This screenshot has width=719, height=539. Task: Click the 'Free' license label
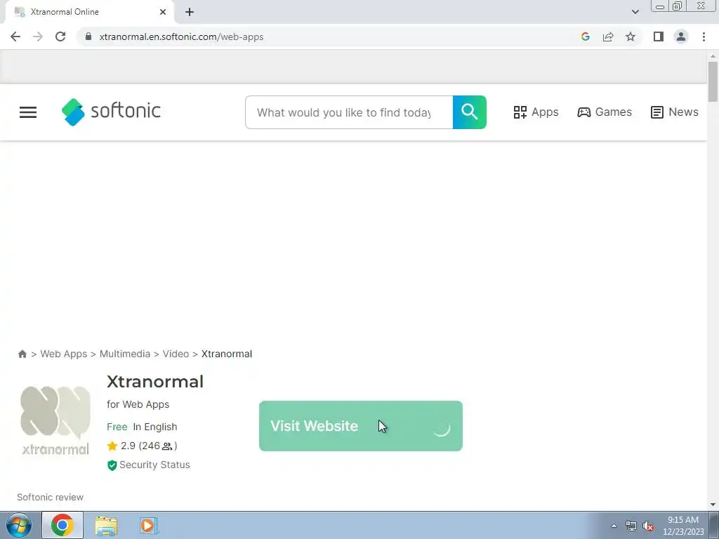(x=117, y=427)
